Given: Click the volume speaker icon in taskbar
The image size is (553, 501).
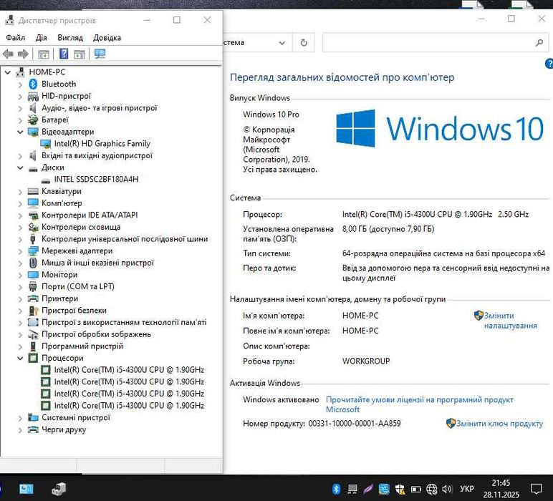Looking at the screenshot, I should [446, 489].
